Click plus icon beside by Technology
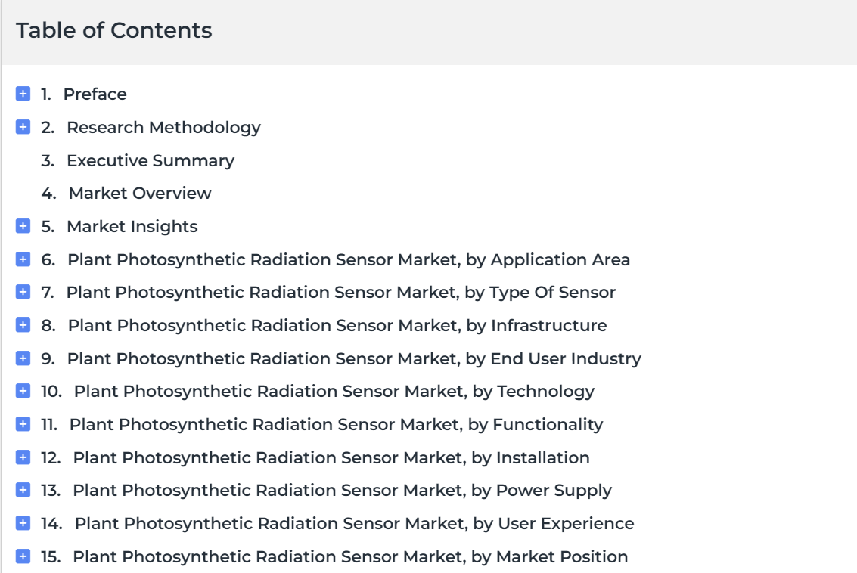 pos(23,391)
